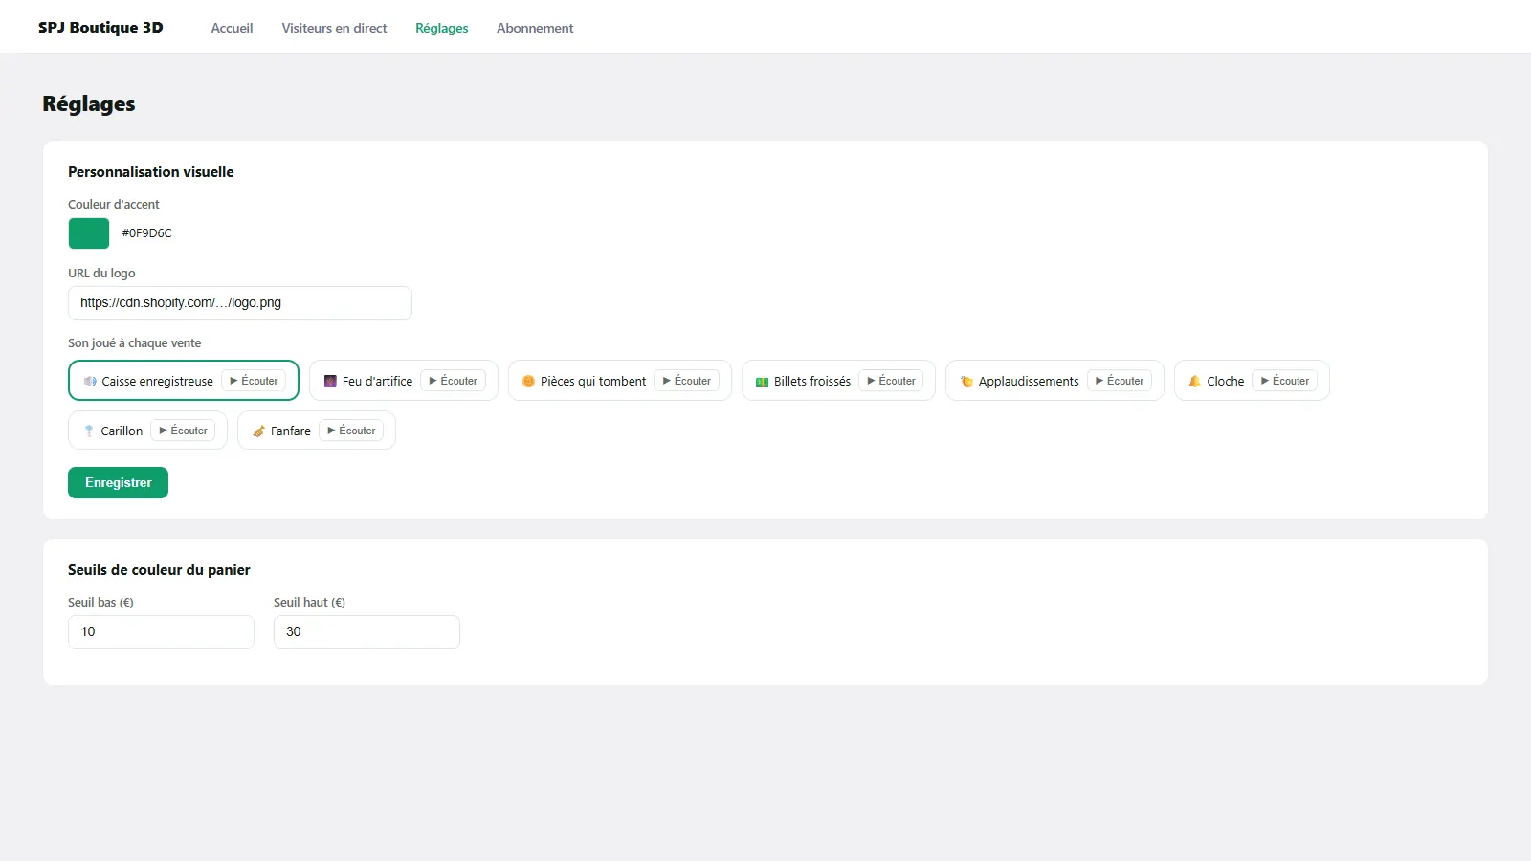
Task: Click the #0F9D6C hex color text
Action: pyautogui.click(x=146, y=232)
